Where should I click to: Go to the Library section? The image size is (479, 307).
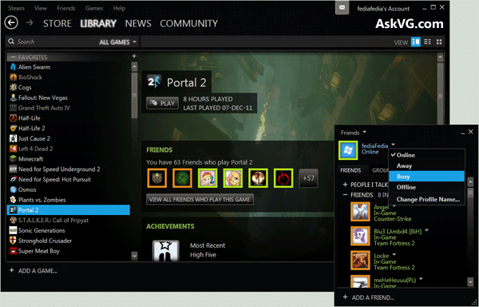98,23
